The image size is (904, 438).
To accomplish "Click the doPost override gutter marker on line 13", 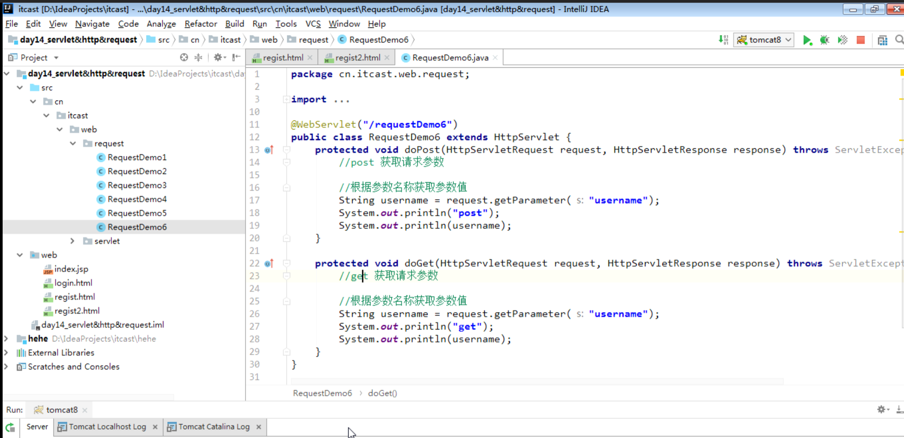I will point(269,150).
